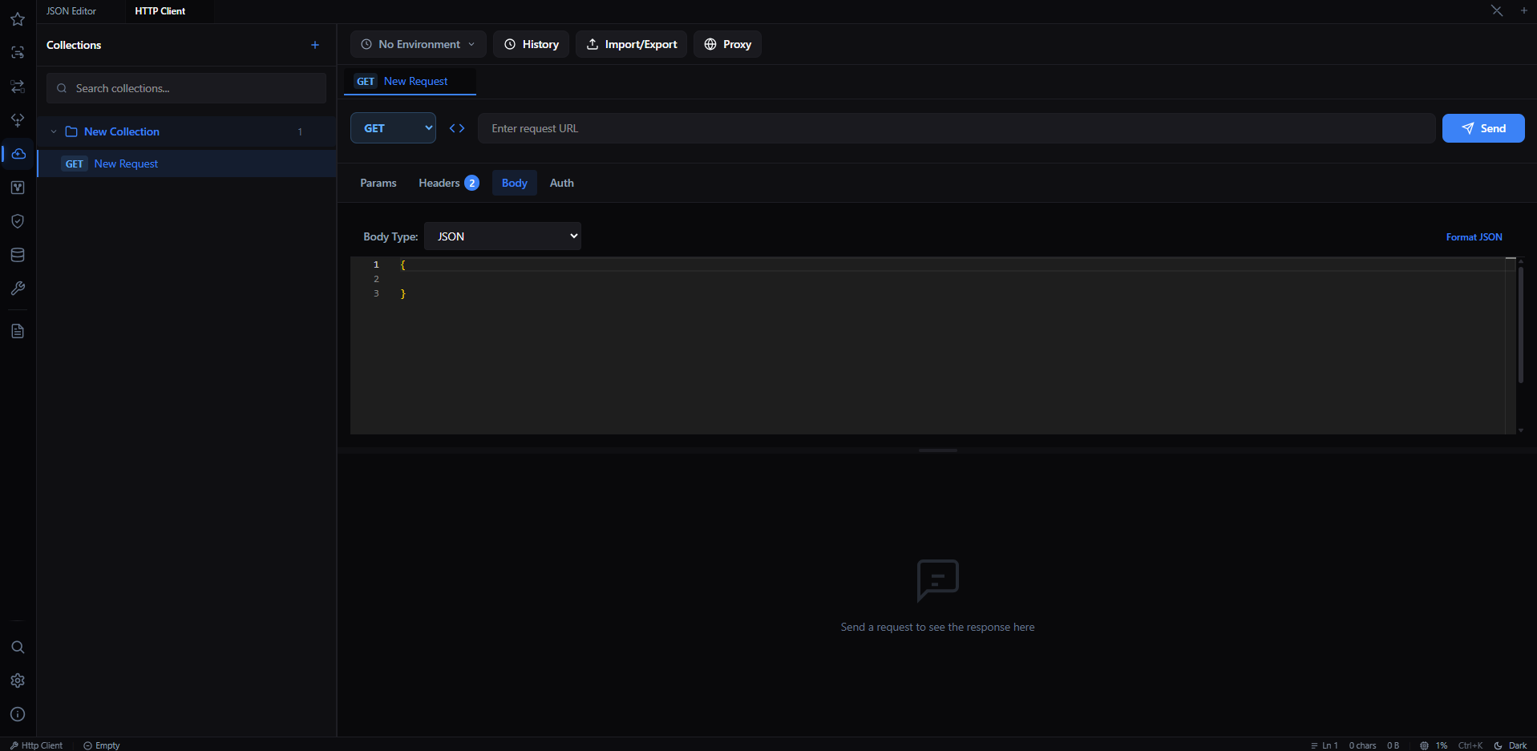Toggle Dark mode in the status bar
The height and width of the screenshot is (751, 1537).
coord(1512,745)
